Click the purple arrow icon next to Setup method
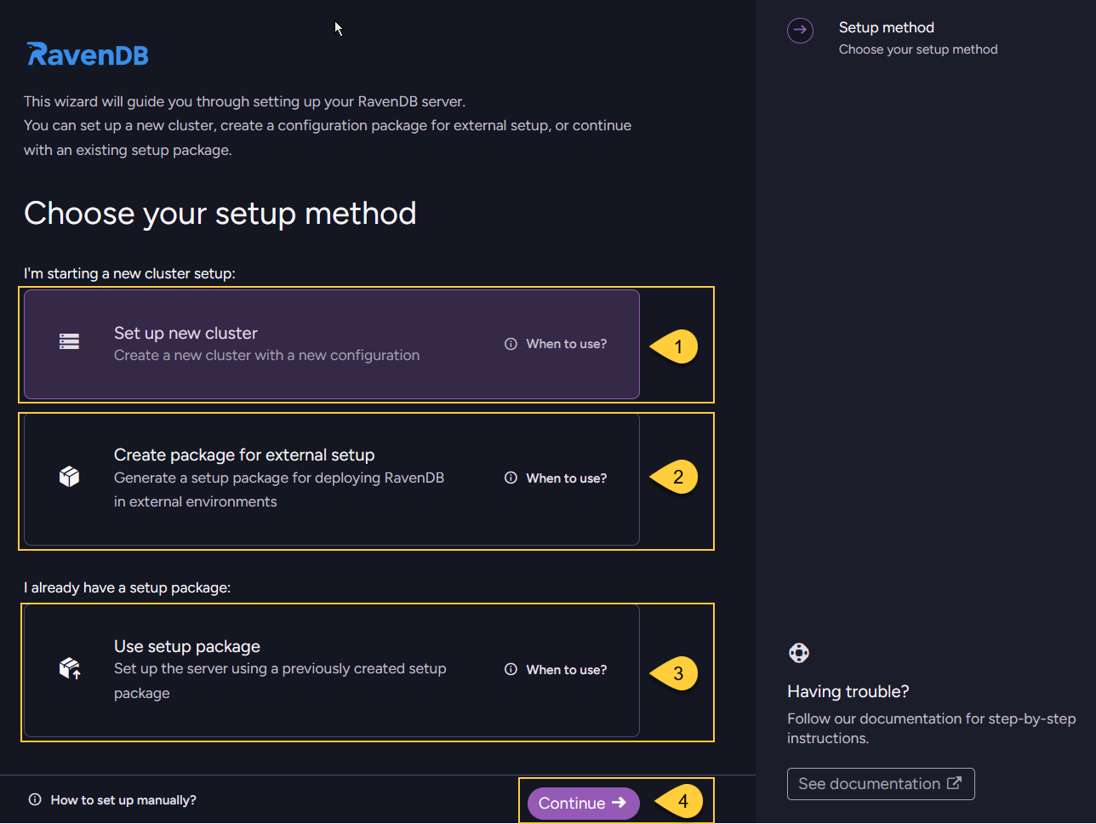The height and width of the screenshot is (824, 1096). click(800, 30)
